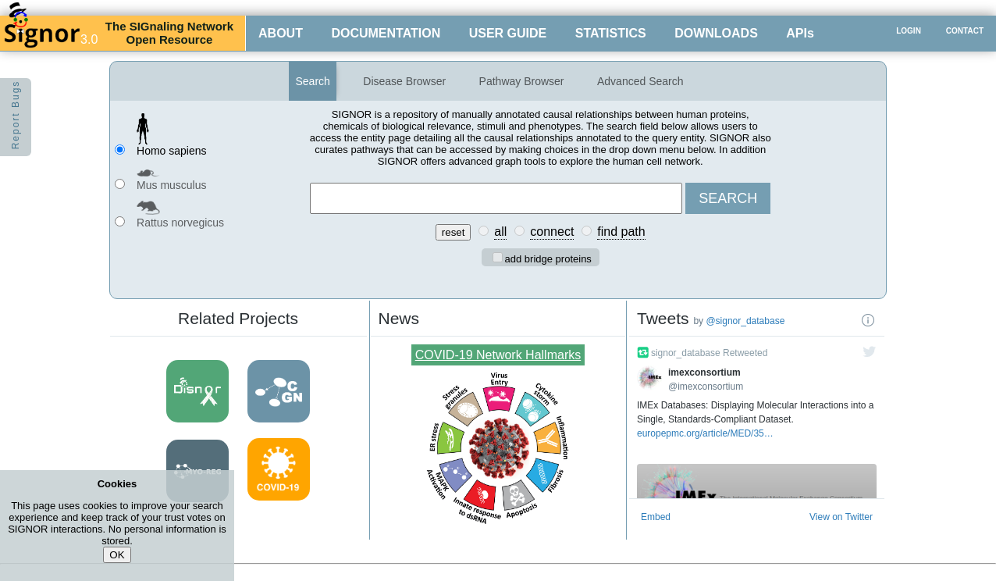Accept cookies with the OK button
The width and height of the screenshot is (996, 581).
117,554
